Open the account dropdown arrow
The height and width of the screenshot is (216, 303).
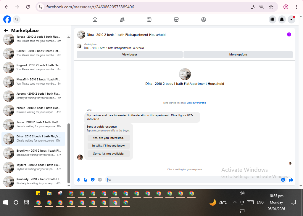click(x=291, y=19)
